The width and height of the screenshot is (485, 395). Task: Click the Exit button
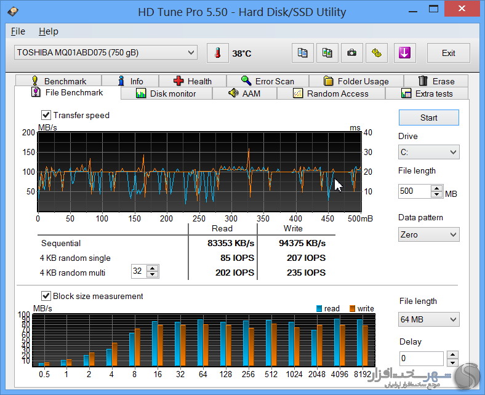[x=448, y=53]
